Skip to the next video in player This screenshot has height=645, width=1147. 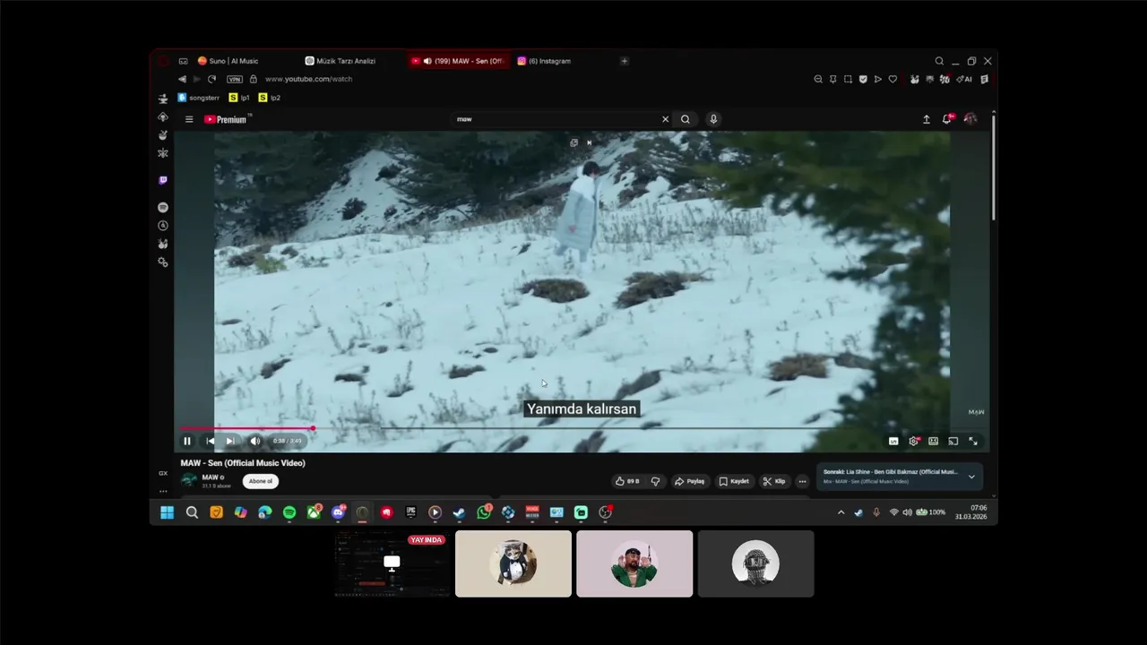pyautogui.click(x=230, y=441)
